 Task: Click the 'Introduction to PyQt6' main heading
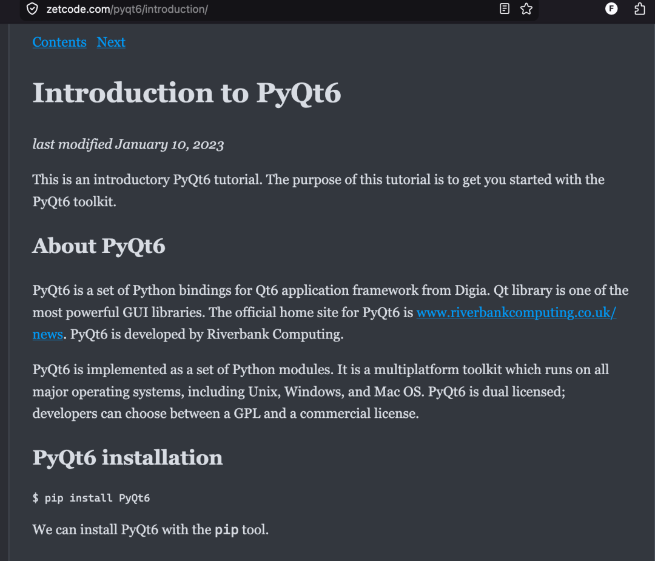187,93
